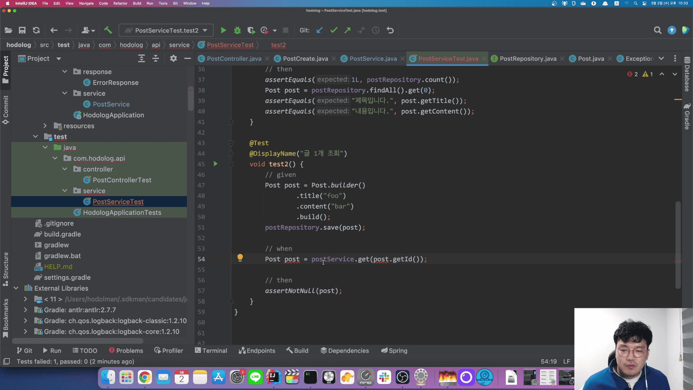This screenshot has height=390, width=693.
Task: Toggle the Bookmarks tool window side tab
Action: point(5,317)
